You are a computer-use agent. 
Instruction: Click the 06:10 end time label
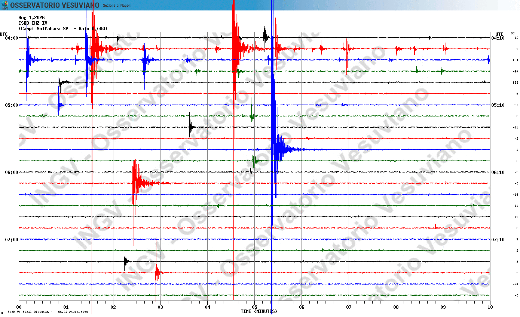pos(498,172)
